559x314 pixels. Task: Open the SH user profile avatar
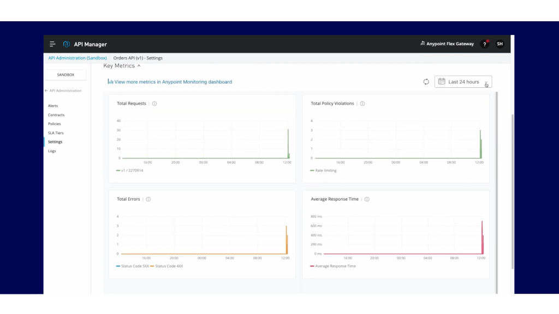499,44
